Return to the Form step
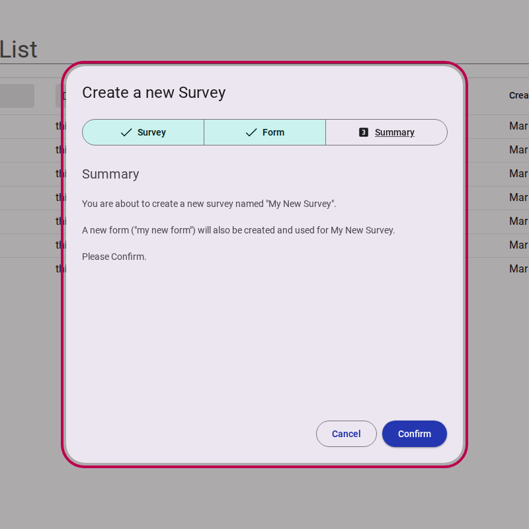This screenshot has width=529, height=529. (x=265, y=132)
